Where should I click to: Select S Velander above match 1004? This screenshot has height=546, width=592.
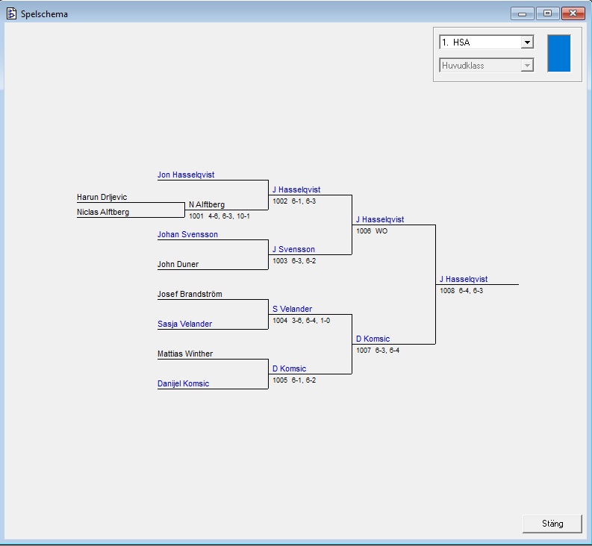[x=292, y=310]
